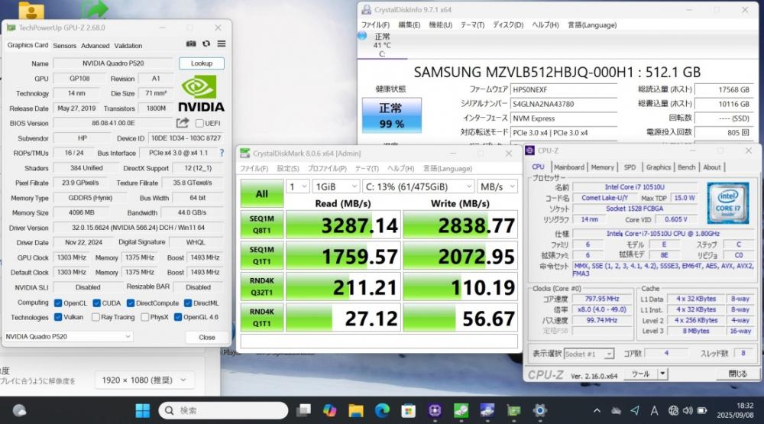
Task: Open File Explorer from the taskbar
Action: (x=356, y=410)
